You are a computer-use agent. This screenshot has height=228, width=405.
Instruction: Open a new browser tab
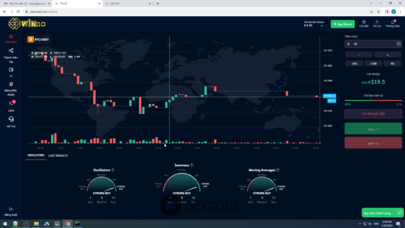pos(158,3)
